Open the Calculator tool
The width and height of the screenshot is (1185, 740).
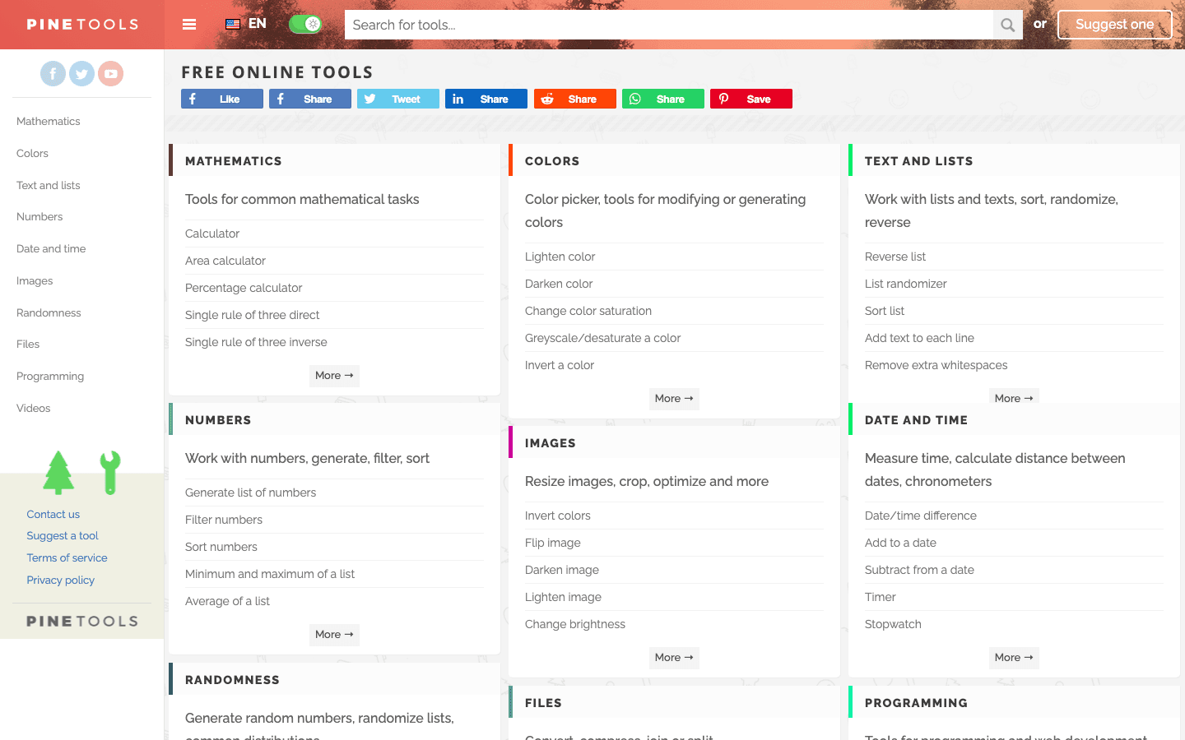tap(212, 234)
